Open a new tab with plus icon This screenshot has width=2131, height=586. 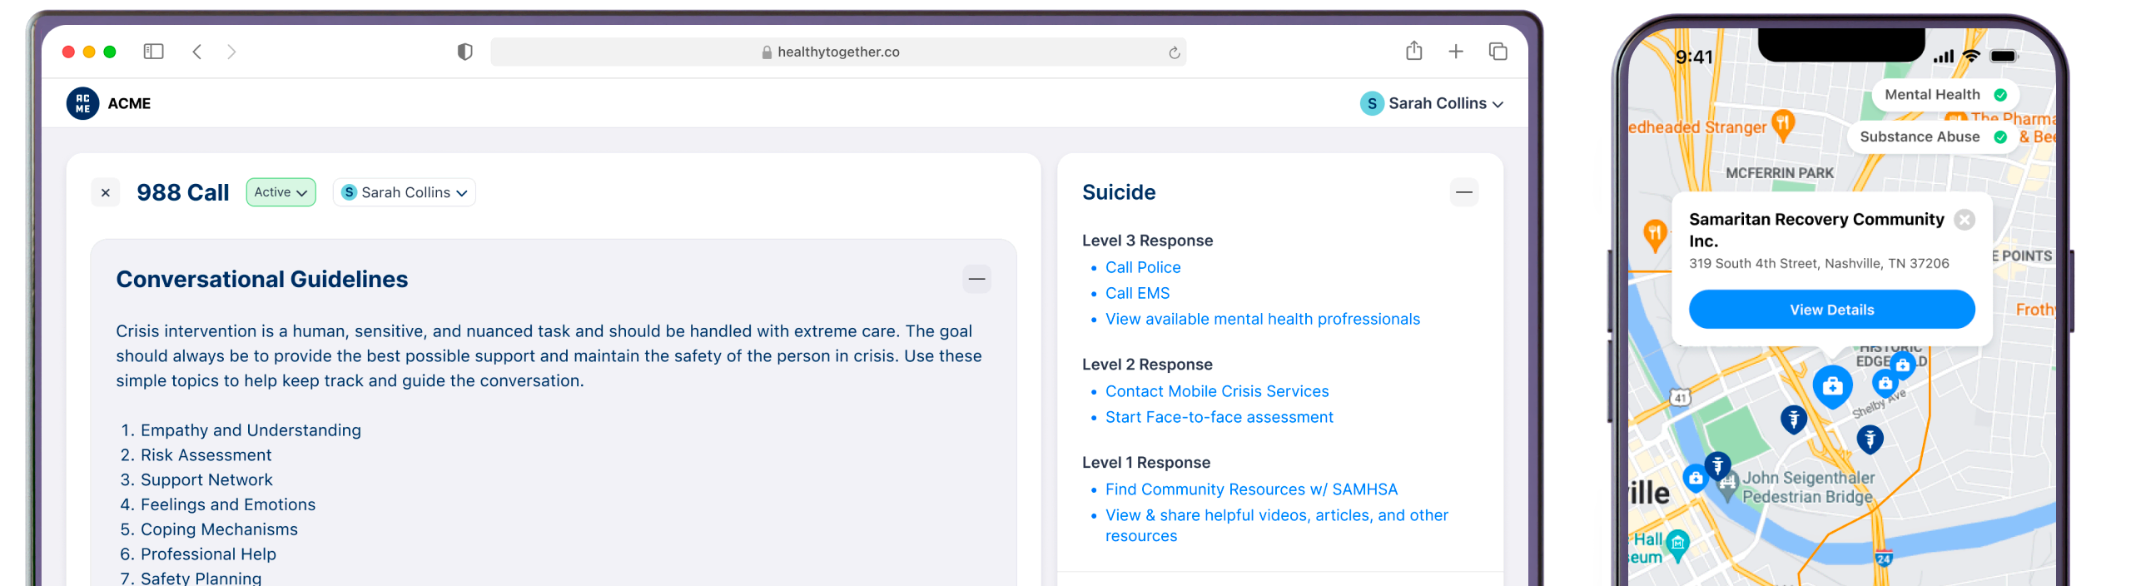coord(1456,52)
